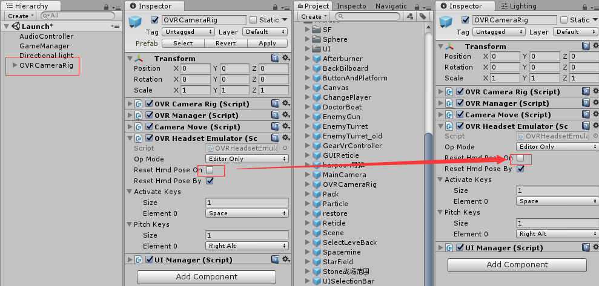599x286 pixels.
Task: Expand OVRCameraRig in the Hierarchy
Action: click(x=15, y=65)
